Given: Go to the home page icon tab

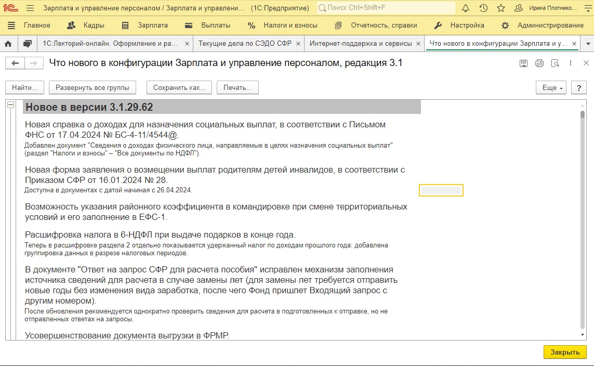Looking at the screenshot, I should tap(8, 44).
